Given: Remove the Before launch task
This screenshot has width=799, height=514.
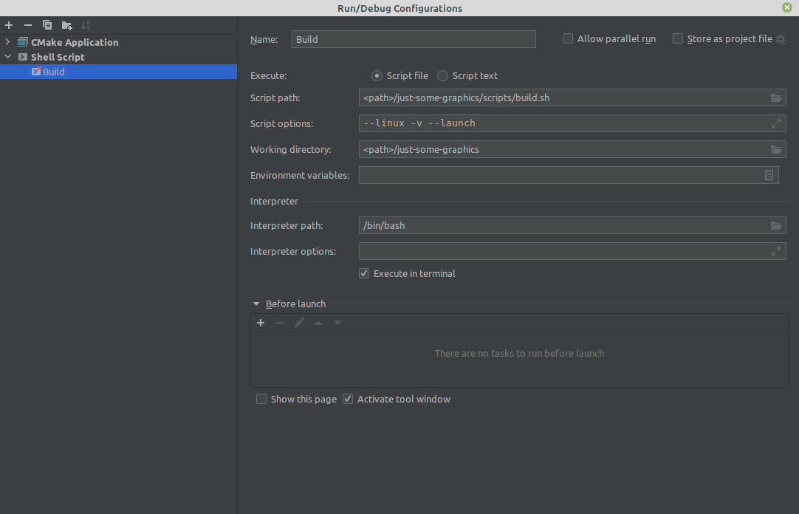Looking at the screenshot, I should point(280,323).
